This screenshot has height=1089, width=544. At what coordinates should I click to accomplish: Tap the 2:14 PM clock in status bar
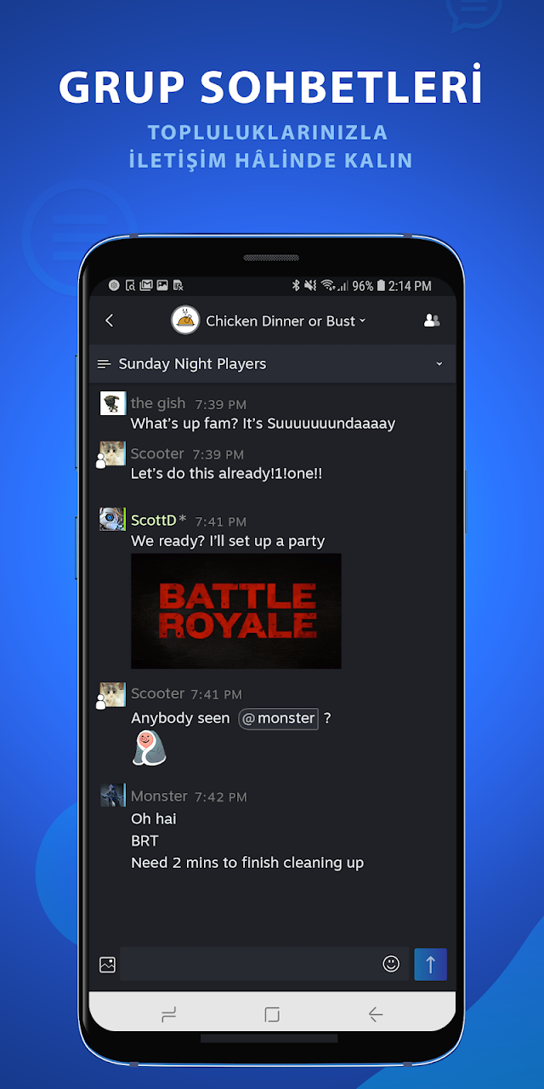pos(410,286)
